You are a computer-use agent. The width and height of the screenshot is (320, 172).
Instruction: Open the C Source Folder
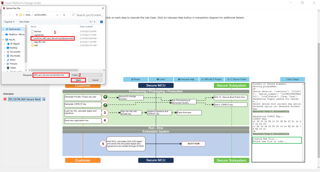click(x=237, y=79)
